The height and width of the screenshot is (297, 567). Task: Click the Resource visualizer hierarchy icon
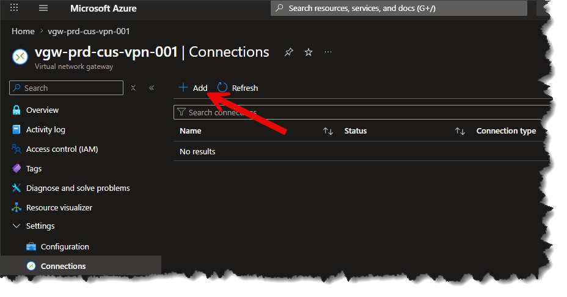coord(16,207)
